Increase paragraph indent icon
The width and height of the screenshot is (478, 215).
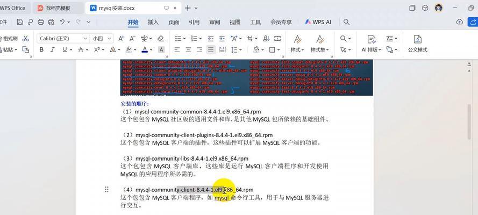pyautogui.click(x=222, y=38)
